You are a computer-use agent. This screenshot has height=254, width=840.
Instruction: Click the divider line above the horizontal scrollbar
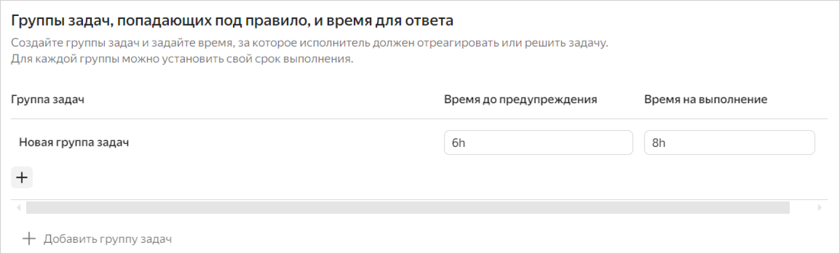(417, 199)
